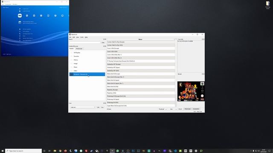Switch to the Boxart thumbnail tab

click(x=180, y=109)
